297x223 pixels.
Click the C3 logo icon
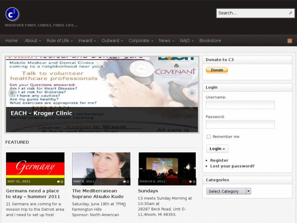click(x=12, y=14)
